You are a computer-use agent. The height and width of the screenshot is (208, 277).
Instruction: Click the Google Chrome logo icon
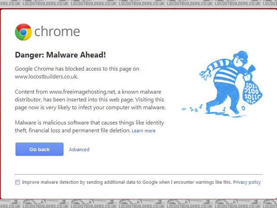tap(23, 32)
